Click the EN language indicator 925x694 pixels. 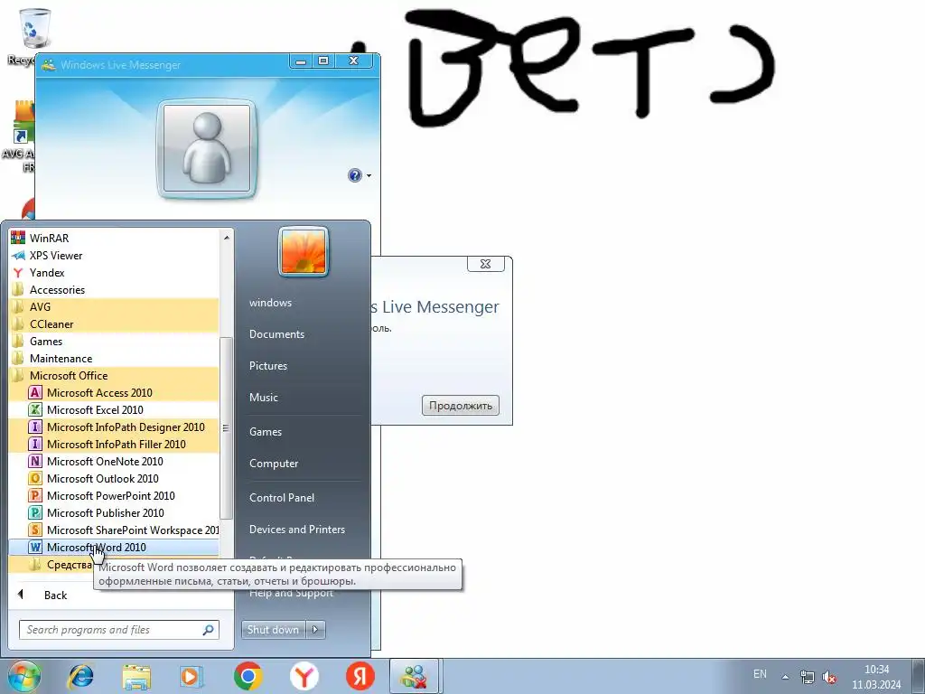click(x=760, y=674)
